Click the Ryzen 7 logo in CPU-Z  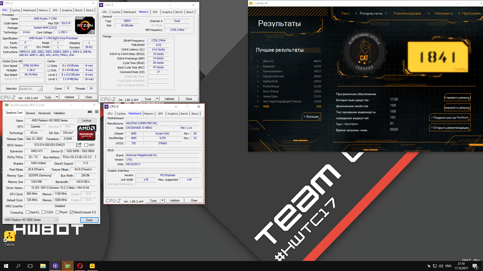tap(85, 25)
